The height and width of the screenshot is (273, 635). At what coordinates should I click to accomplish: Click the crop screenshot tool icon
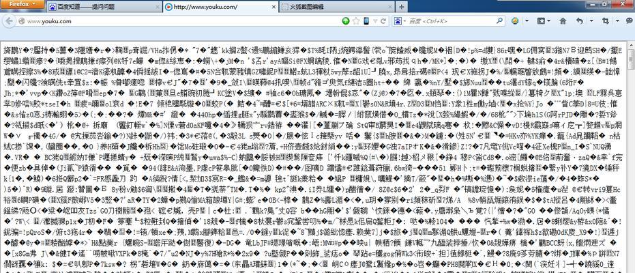[606, 21]
